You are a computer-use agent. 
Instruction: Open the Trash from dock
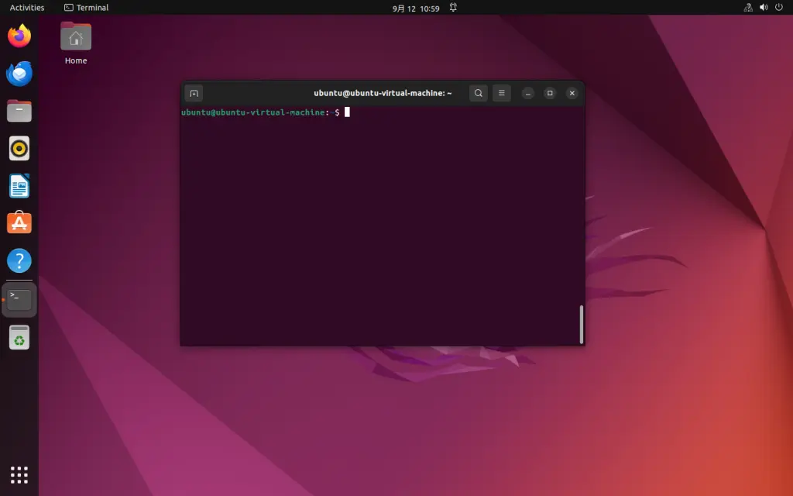pos(19,337)
